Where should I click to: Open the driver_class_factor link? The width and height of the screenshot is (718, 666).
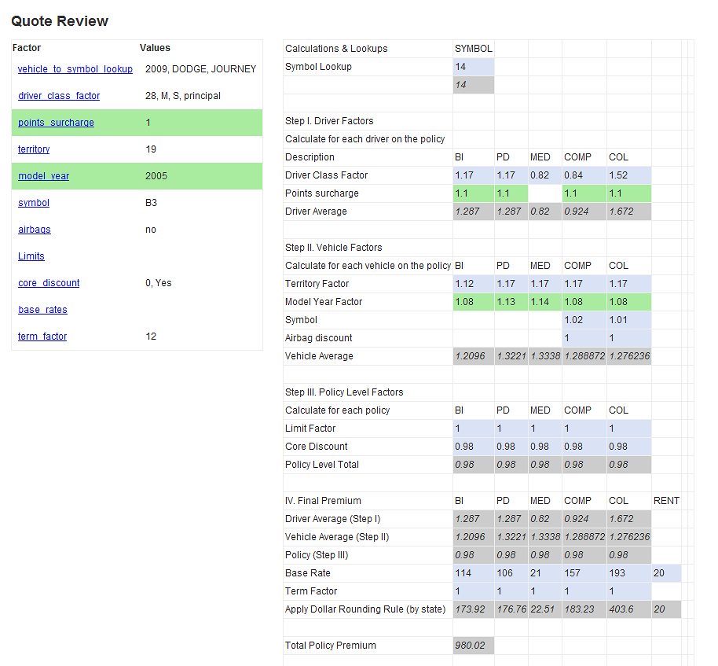(x=59, y=96)
